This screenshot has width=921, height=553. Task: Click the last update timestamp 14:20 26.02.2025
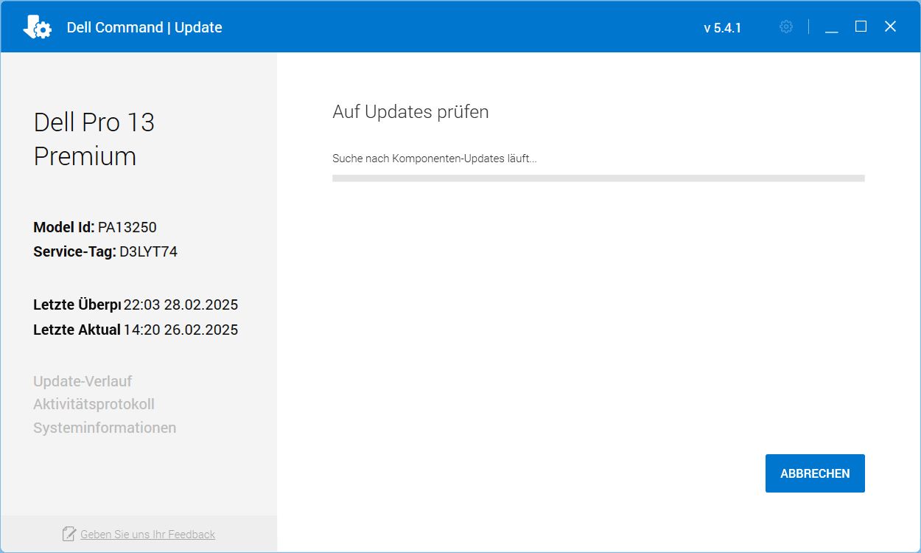(181, 330)
